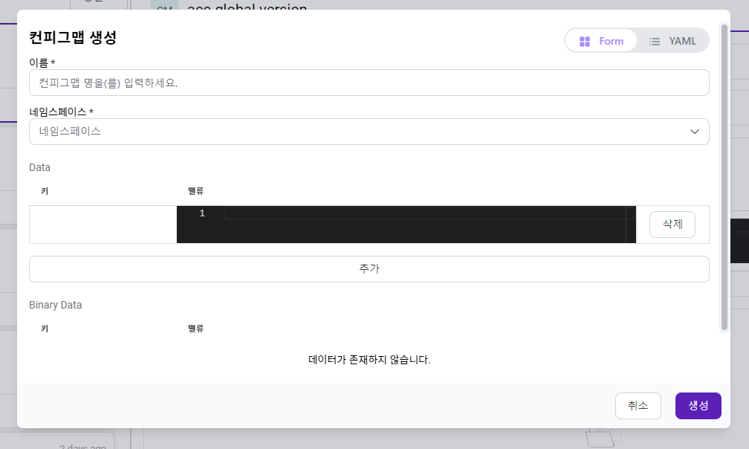Viewport: 749px width, 449px height.
Task: Click the chevron arrow in 네임스페이스 field
Action: click(x=695, y=132)
